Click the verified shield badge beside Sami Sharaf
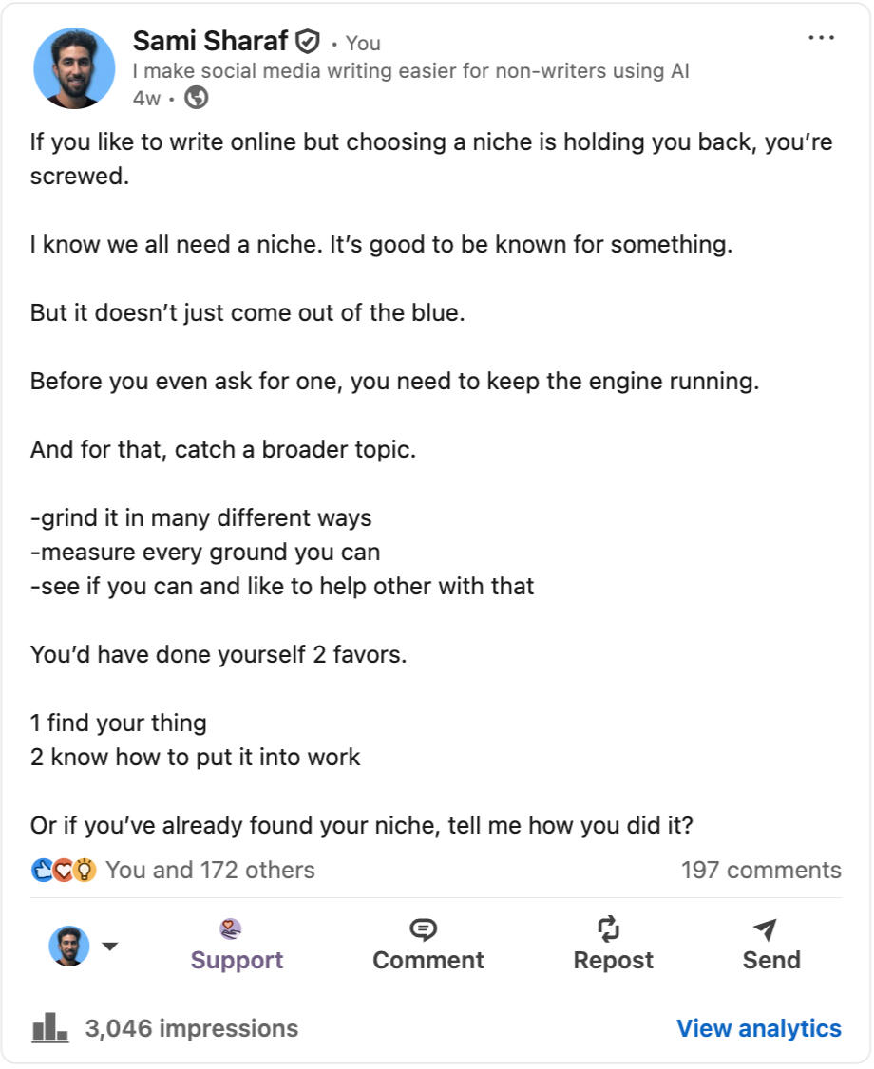874x1069 pixels. 305,42
